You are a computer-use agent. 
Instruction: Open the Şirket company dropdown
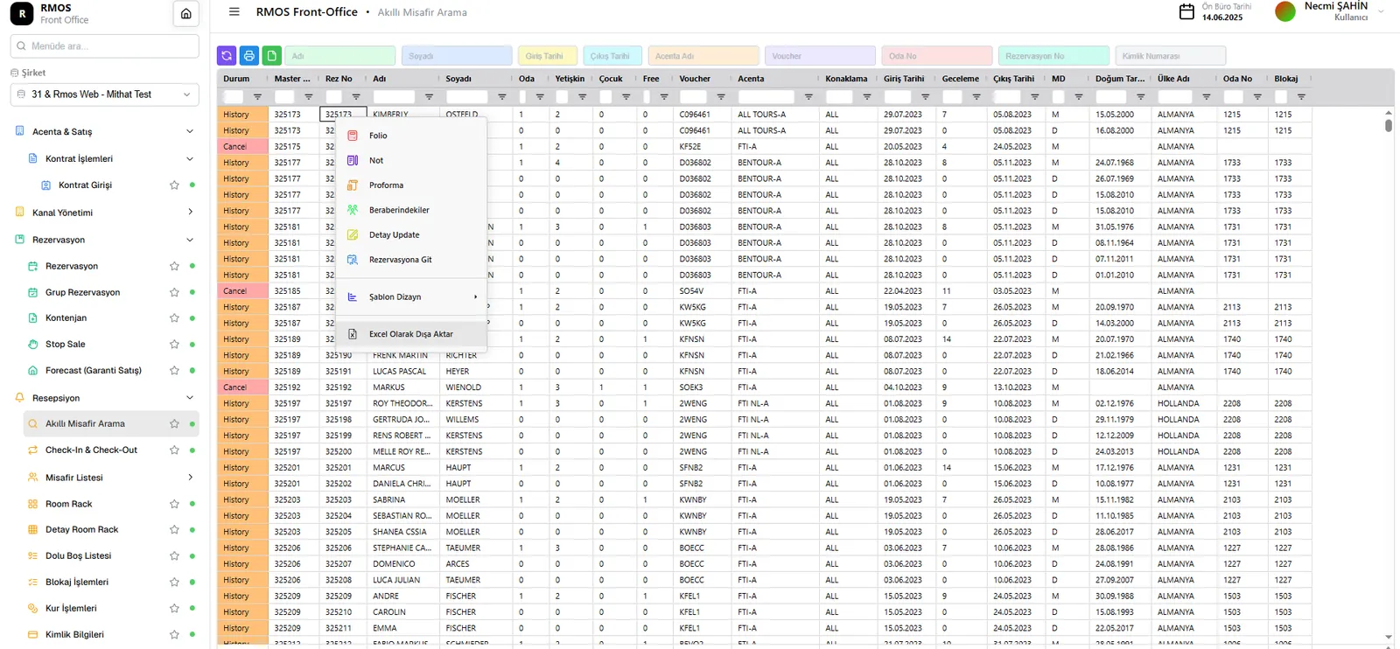[105, 94]
